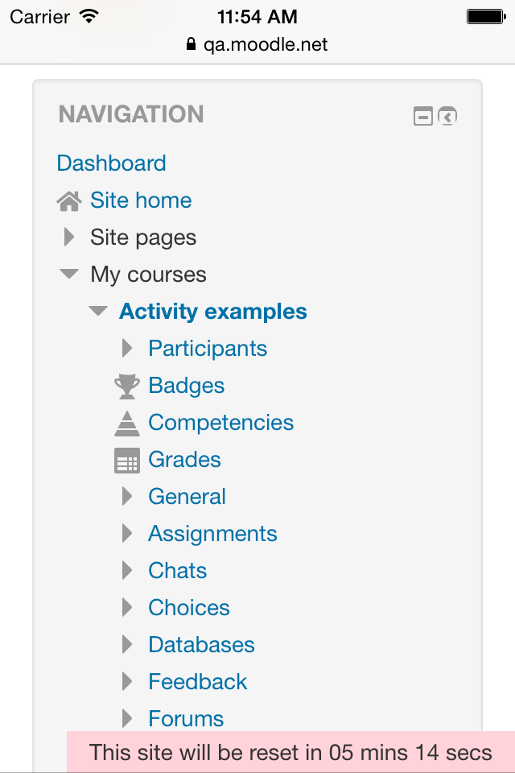Open the Activity examples course link

tap(213, 312)
